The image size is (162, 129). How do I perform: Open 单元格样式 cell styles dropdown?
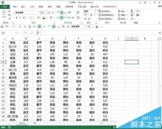pyautogui.click(x=106, y=19)
